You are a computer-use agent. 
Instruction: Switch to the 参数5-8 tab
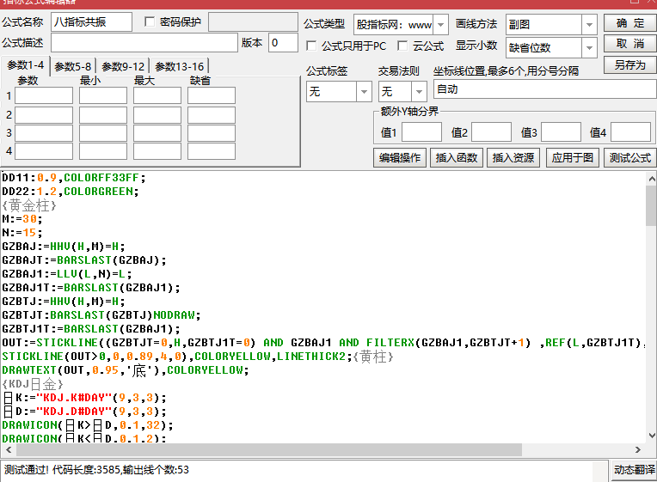[x=73, y=66]
